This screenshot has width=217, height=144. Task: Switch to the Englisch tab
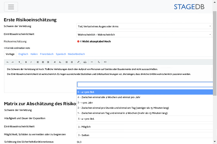coord(23,54)
